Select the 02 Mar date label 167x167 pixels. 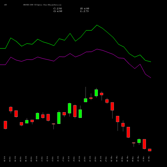pyautogui.click(x=112, y=159)
